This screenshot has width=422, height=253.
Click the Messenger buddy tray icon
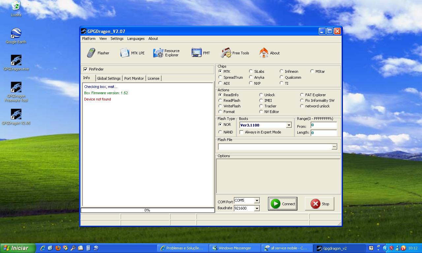(398, 248)
